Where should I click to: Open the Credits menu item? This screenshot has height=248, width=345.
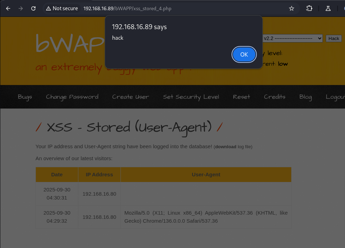tap(275, 97)
